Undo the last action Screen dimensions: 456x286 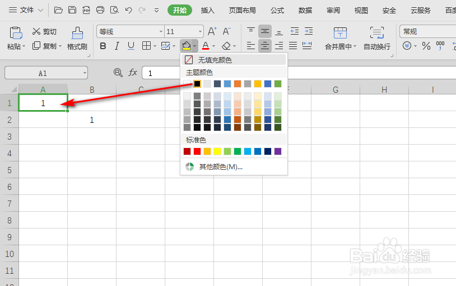[x=128, y=11]
